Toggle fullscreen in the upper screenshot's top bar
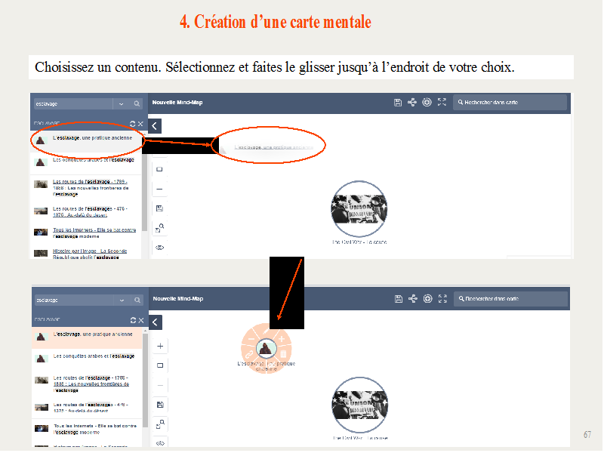Screen dimensions: 604x453 (x=442, y=103)
